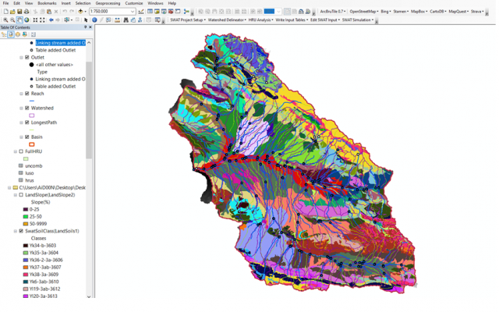Go back to previous extent
This screenshot has height=312, width=499.
point(51,19)
